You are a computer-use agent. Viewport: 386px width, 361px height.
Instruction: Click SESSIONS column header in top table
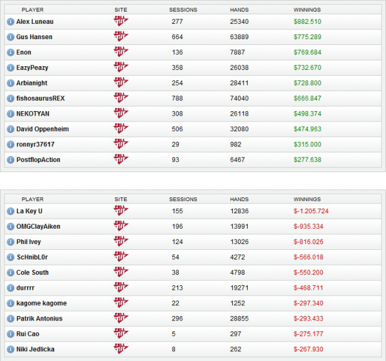pyautogui.click(x=183, y=10)
